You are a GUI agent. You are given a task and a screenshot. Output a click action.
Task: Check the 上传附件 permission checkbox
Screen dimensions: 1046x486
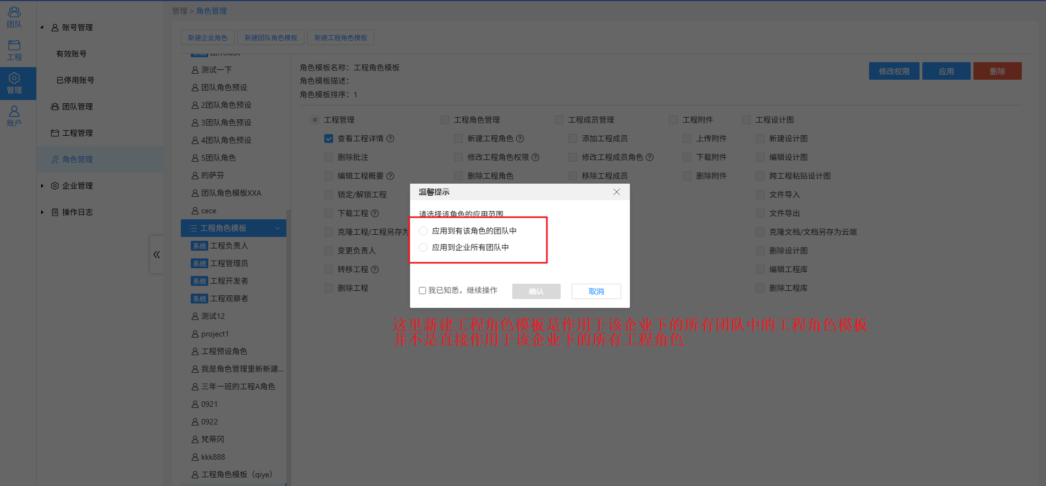pos(687,139)
